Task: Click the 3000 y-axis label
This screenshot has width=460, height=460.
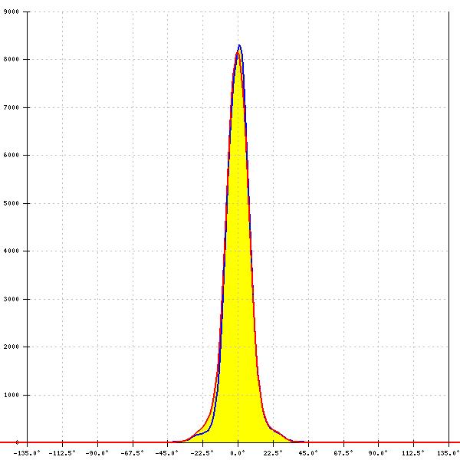Action: [x=11, y=299]
